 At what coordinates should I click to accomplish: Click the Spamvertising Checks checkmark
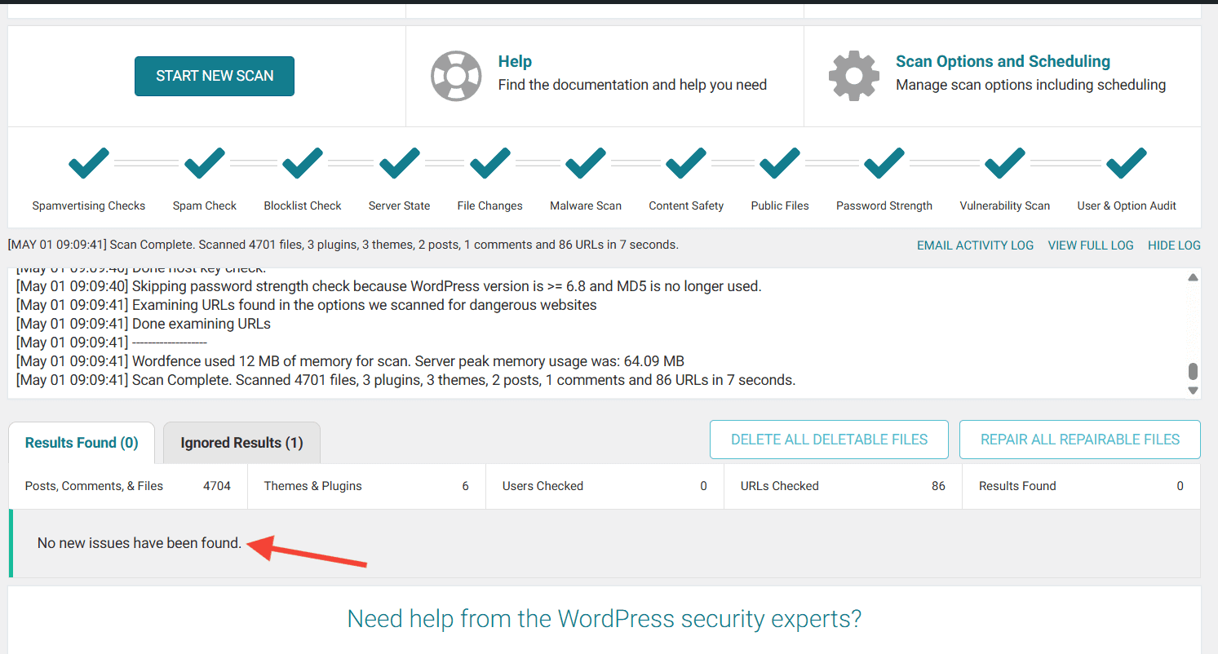[x=89, y=163]
